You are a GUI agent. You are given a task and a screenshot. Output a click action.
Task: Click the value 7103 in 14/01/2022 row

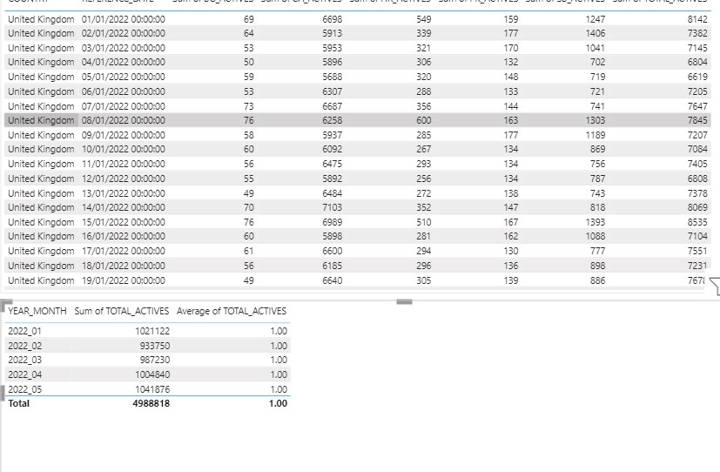(332, 207)
